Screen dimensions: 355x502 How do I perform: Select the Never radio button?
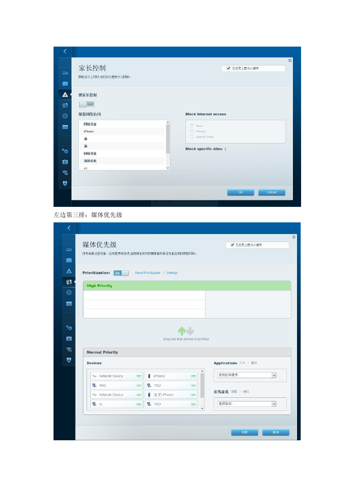click(192, 125)
